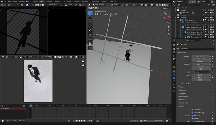Expand CAM-Main in the outliner
Image resolution: width=216 pixels, height=125 pixels.
[178, 13]
